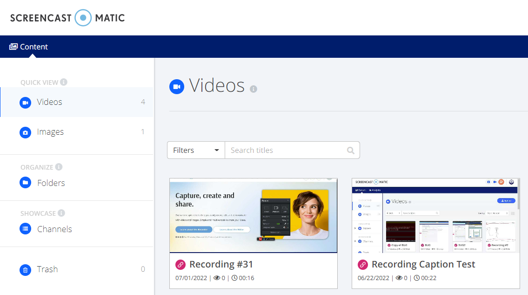
Task: Click the Showcase info icon
Action: [x=61, y=213]
